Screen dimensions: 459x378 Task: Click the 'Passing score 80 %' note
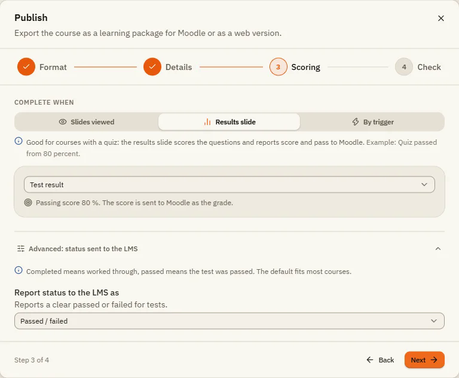134,203
